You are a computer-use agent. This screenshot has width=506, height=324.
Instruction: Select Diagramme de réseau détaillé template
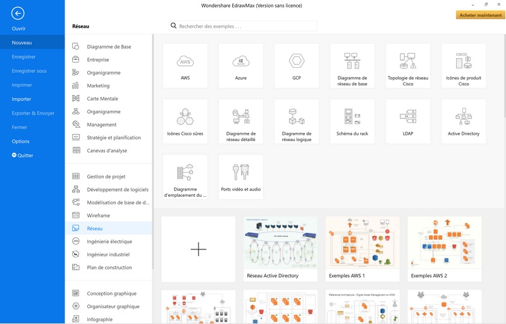(241, 121)
